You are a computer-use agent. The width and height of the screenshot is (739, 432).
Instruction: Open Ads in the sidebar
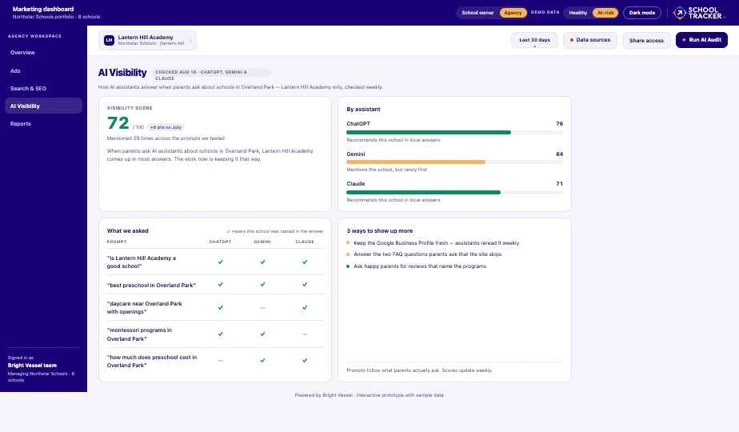point(43,70)
